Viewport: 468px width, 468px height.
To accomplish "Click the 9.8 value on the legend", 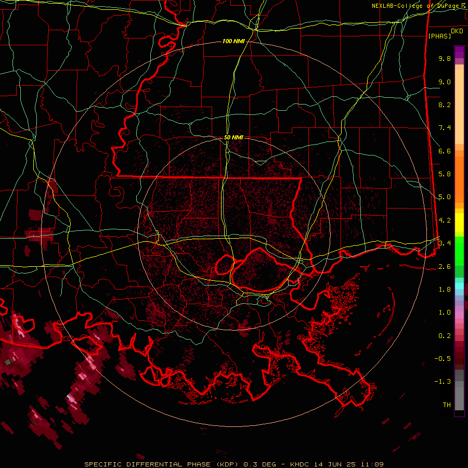I will pyautogui.click(x=445, y=58).
